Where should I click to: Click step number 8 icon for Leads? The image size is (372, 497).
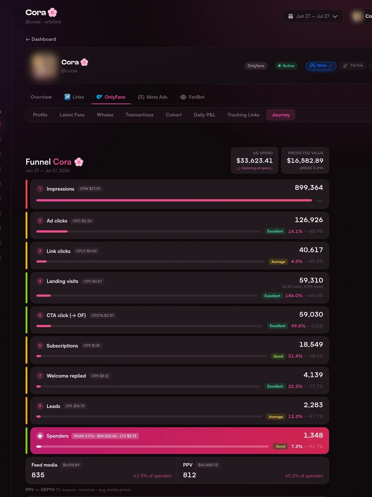click(40, 406)
